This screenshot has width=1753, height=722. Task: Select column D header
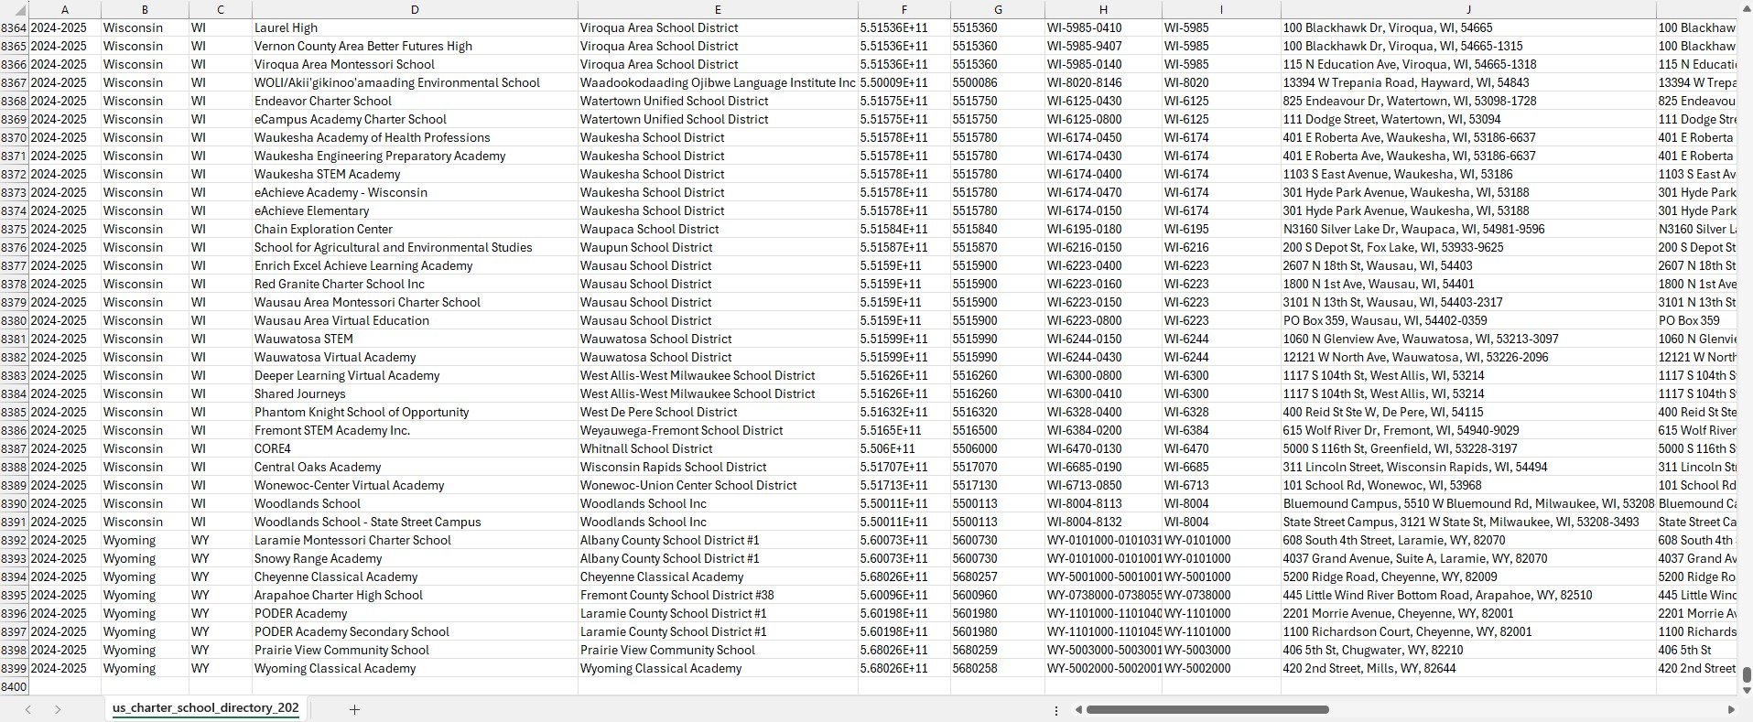click(415, 10)
